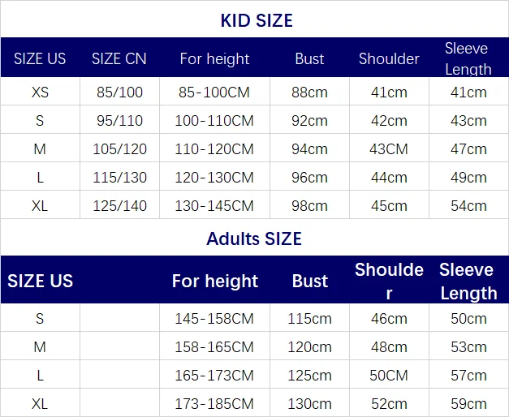Image resolution: width=509 pixels, height=417 pixels.
Task: Click the kid table Bust header
Action: click(309, 58)
